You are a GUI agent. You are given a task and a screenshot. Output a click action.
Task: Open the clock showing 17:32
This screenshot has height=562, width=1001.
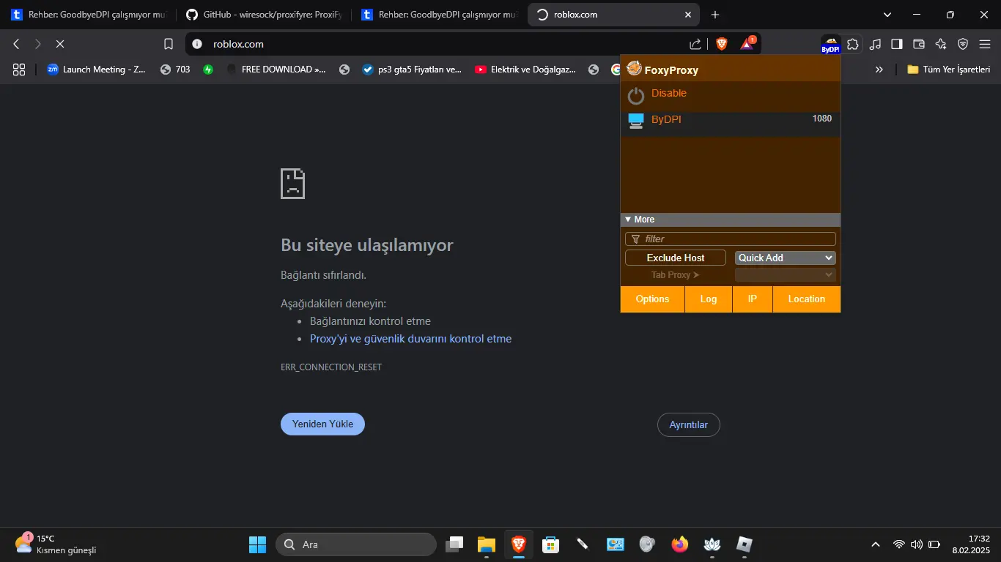(x=971, y=544)
